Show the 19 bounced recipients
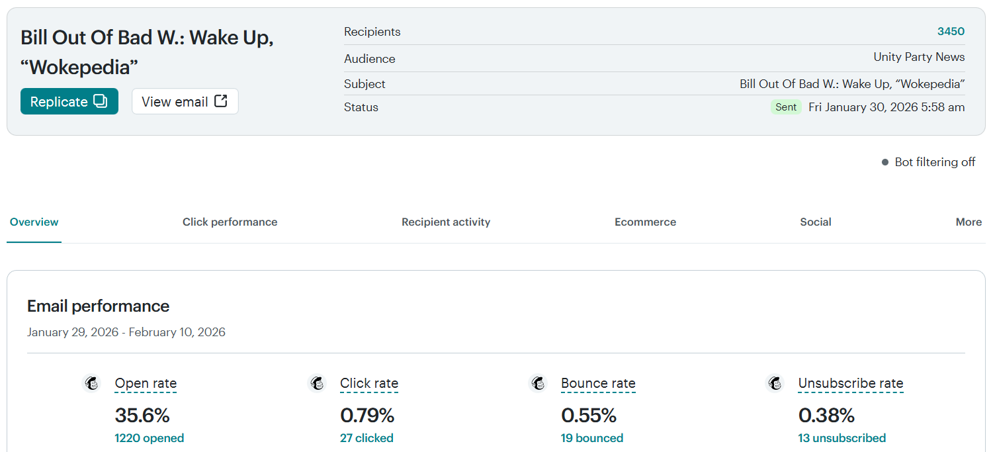This screenshot has width=993, height=452. (591, 438)
